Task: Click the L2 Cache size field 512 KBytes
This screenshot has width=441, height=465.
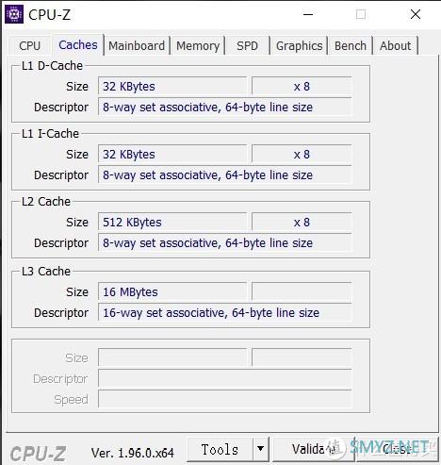Action: pos(172,223)
